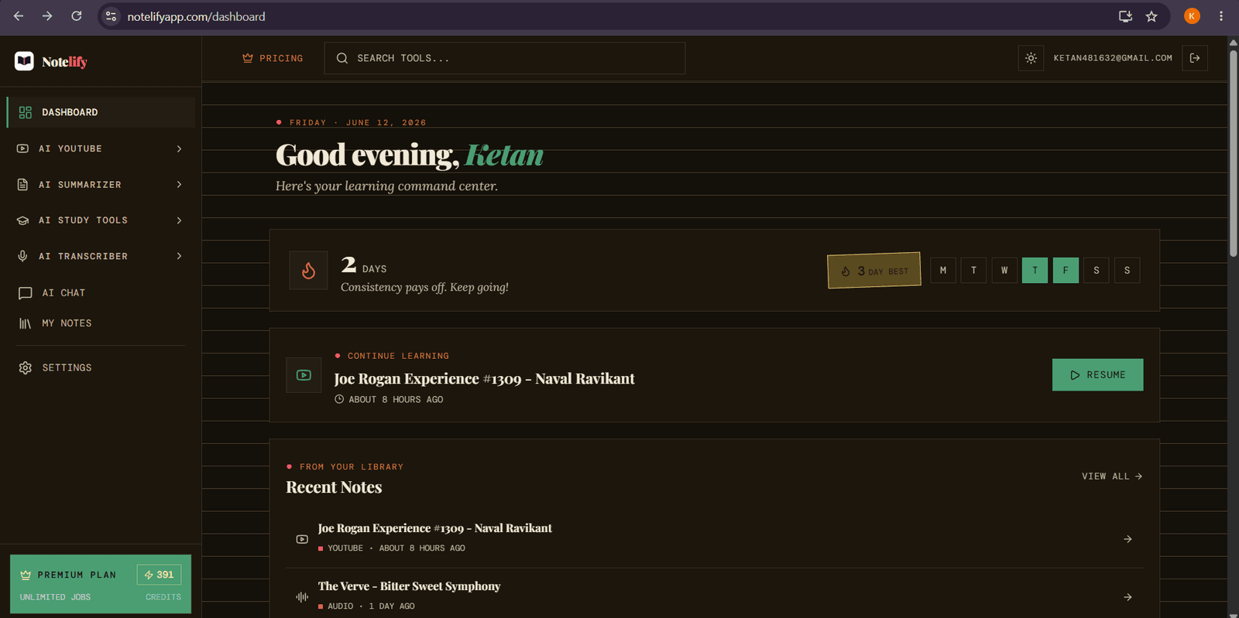Click the video icon in Continue Learning
Screen dimensions: 1239x618
coord(304,375)
